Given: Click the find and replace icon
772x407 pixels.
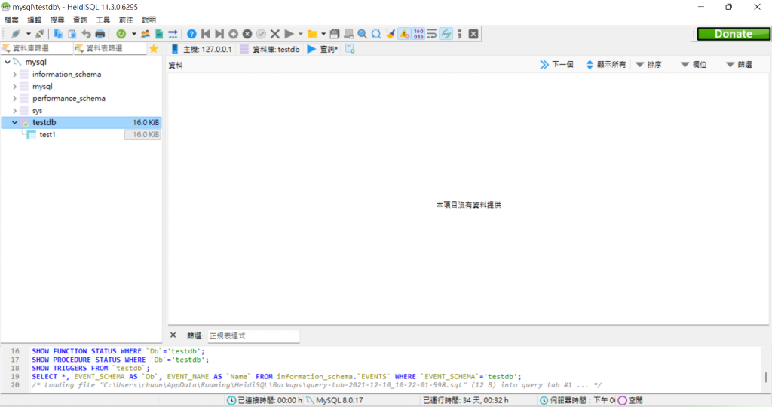Looking at the screenshot, I should [376, 34].
